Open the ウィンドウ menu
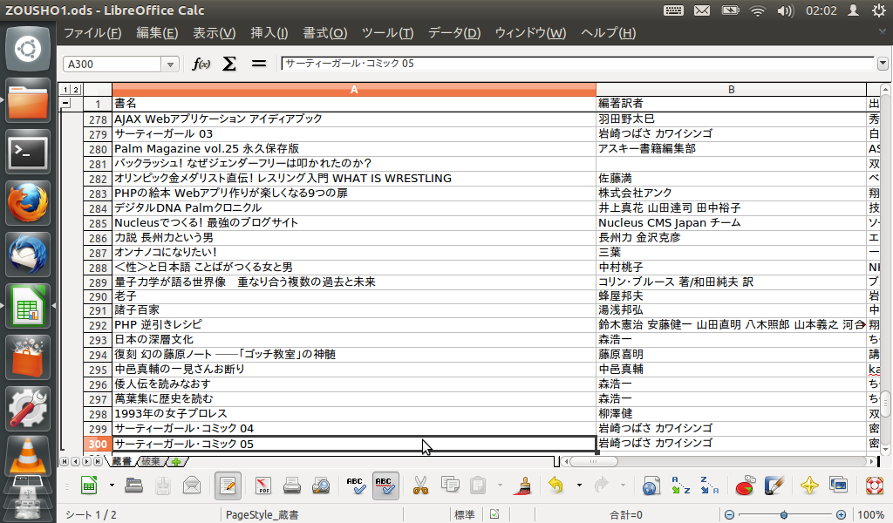Viewport: 893px width, 523px height. (x=530, y=33)
